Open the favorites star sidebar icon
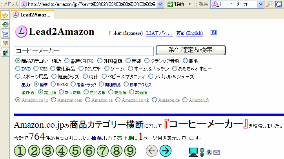 5,15
